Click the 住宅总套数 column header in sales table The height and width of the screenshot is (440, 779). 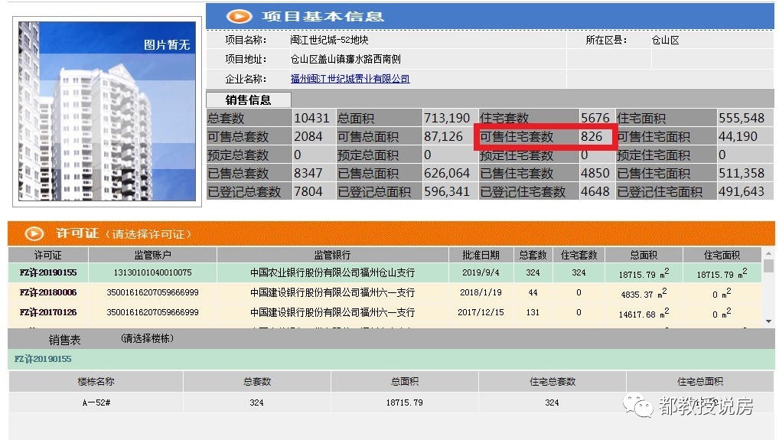[x=552, y=382]
